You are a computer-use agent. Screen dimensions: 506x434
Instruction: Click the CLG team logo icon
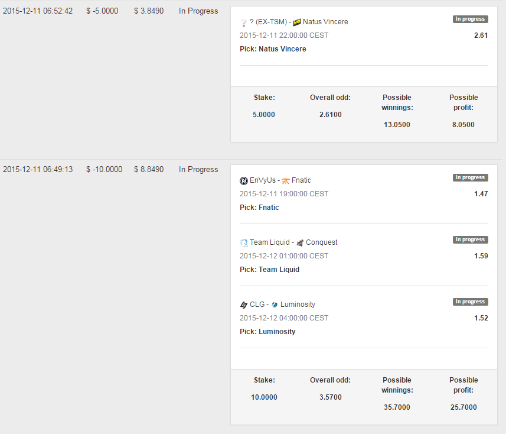[x=244, y=305]
